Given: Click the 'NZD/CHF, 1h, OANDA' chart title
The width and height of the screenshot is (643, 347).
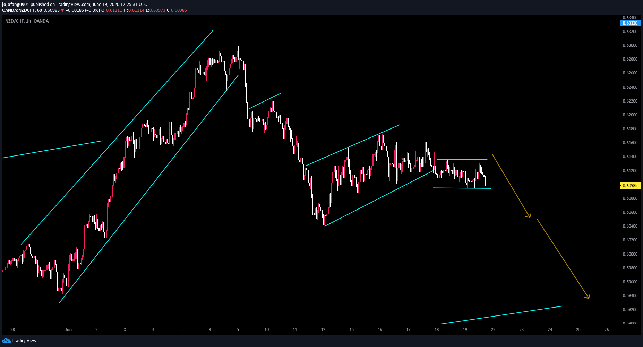Looking at the screenshot, I should (27, 21).
